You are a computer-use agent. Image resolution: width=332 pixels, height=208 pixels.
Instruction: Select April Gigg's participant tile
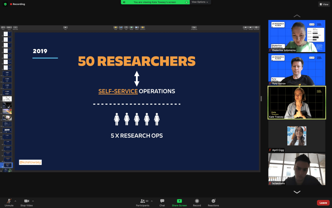[297, 136]
